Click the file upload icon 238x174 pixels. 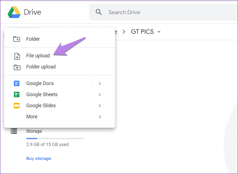[x=17, y=56]
